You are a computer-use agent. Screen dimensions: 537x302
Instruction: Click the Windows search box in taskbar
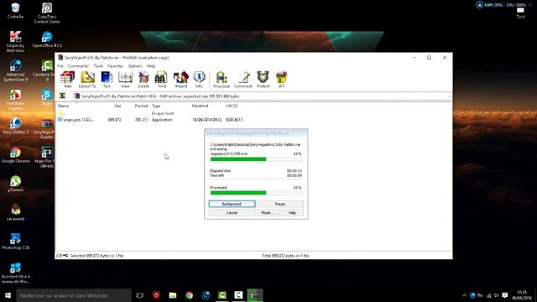[x=74, y=295]
